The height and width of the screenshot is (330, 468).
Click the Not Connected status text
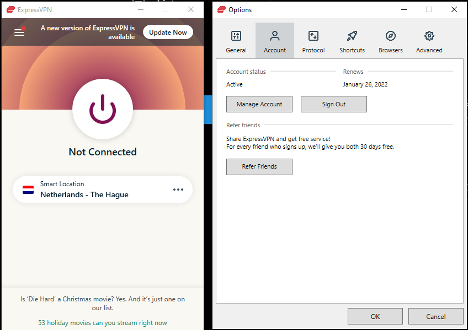tap(103, 152)
